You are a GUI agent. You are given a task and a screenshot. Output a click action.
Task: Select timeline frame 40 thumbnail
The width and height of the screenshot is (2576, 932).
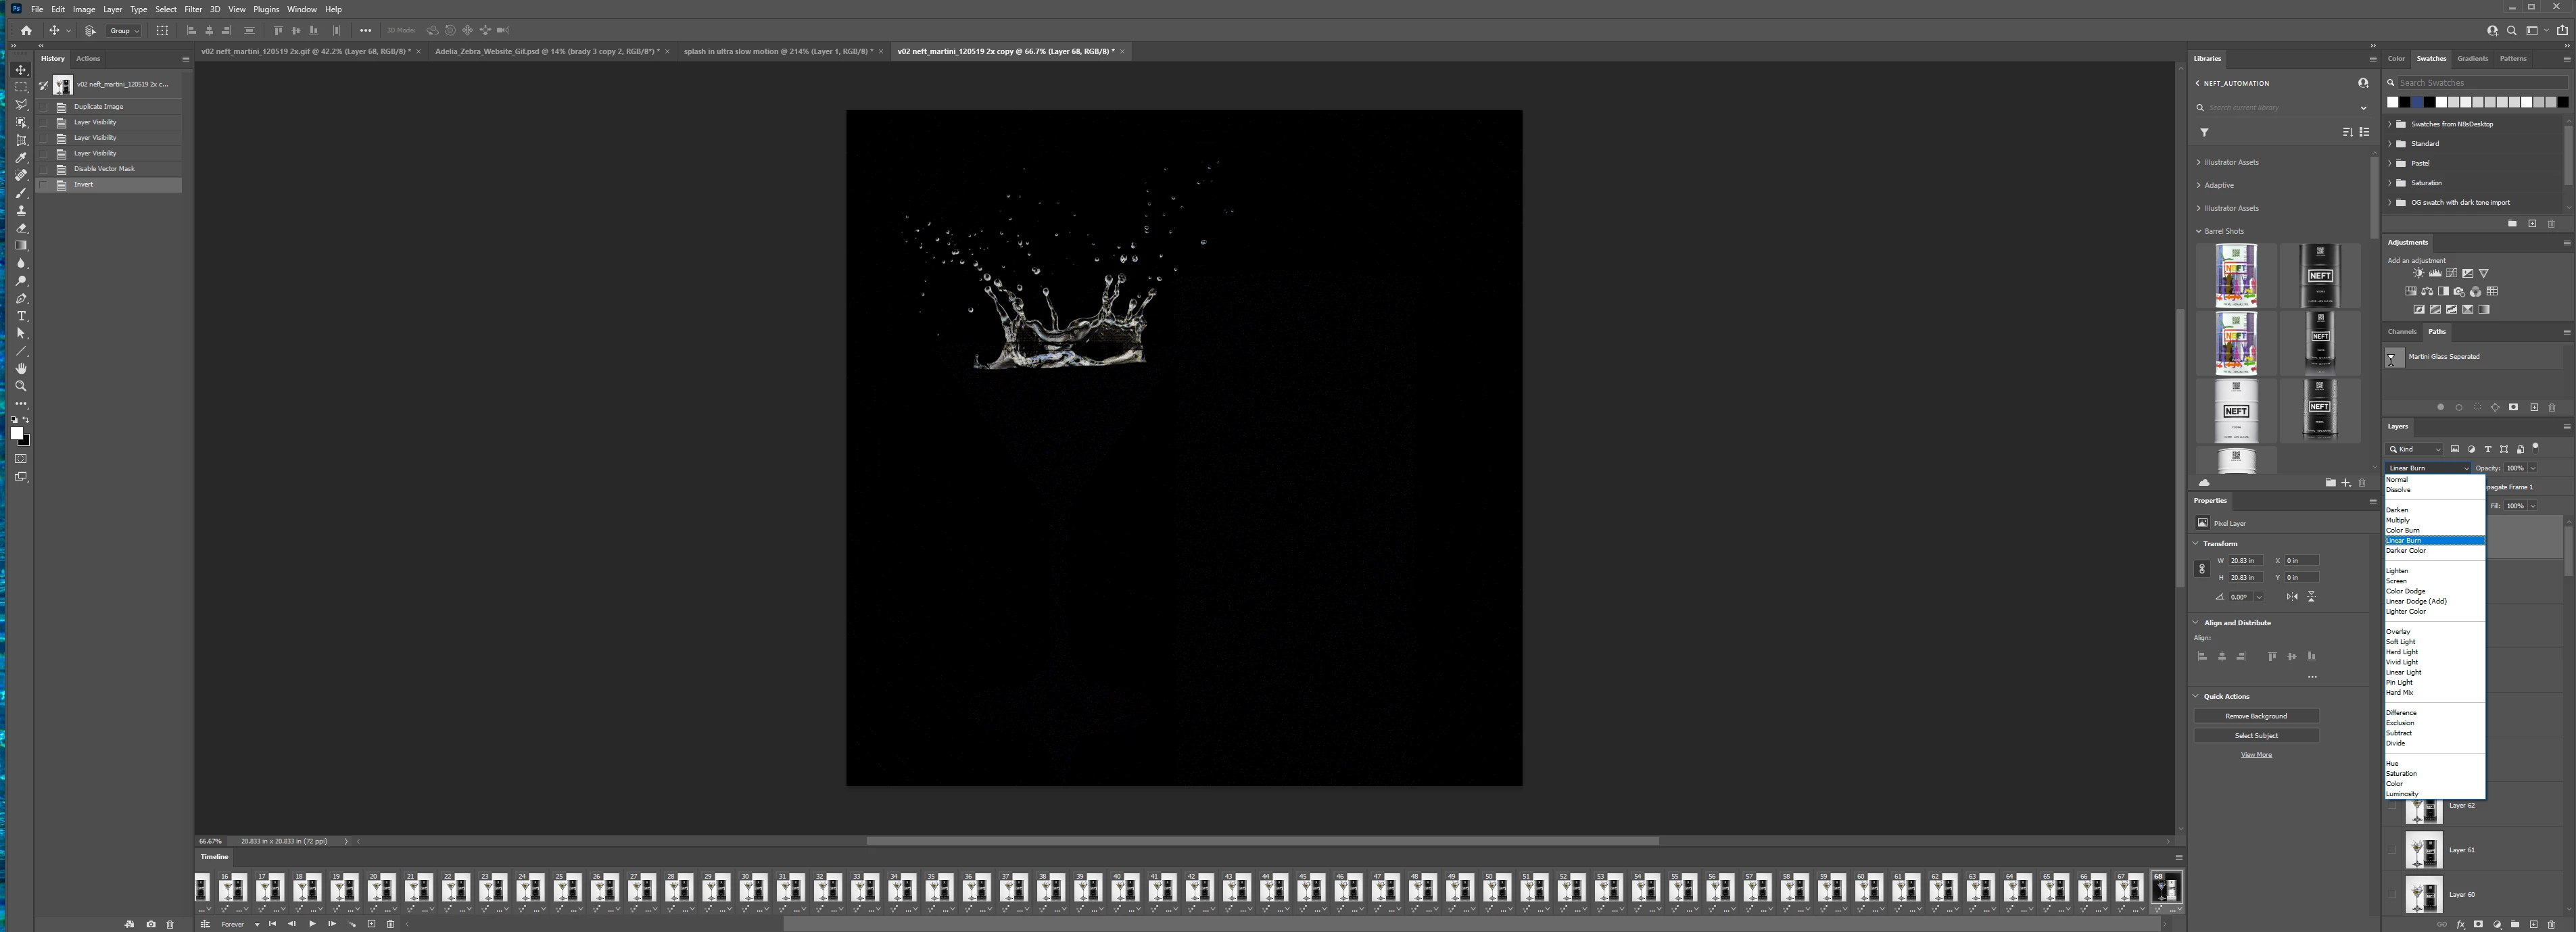coord(1125,888)
